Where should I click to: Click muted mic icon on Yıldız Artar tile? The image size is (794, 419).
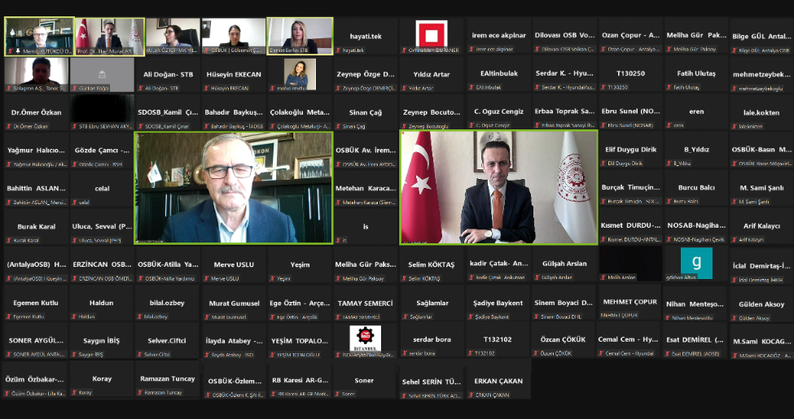(x=405, y=88)
